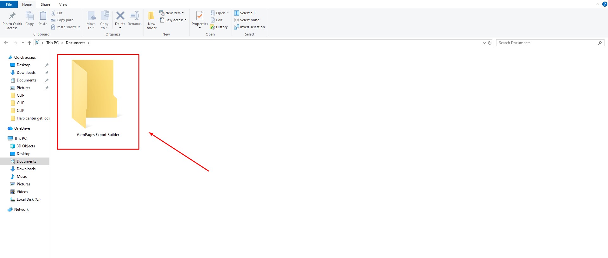
Task: Go back with the left arrow
Action: (x=6, y=43)
